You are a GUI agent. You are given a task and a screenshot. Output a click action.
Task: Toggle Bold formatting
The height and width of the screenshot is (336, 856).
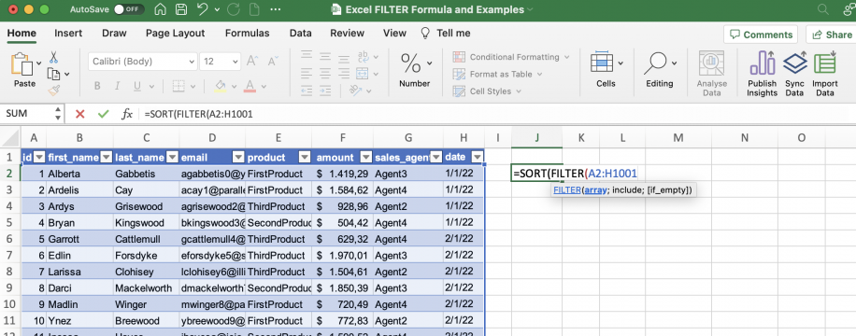click(x=96, y=86)
